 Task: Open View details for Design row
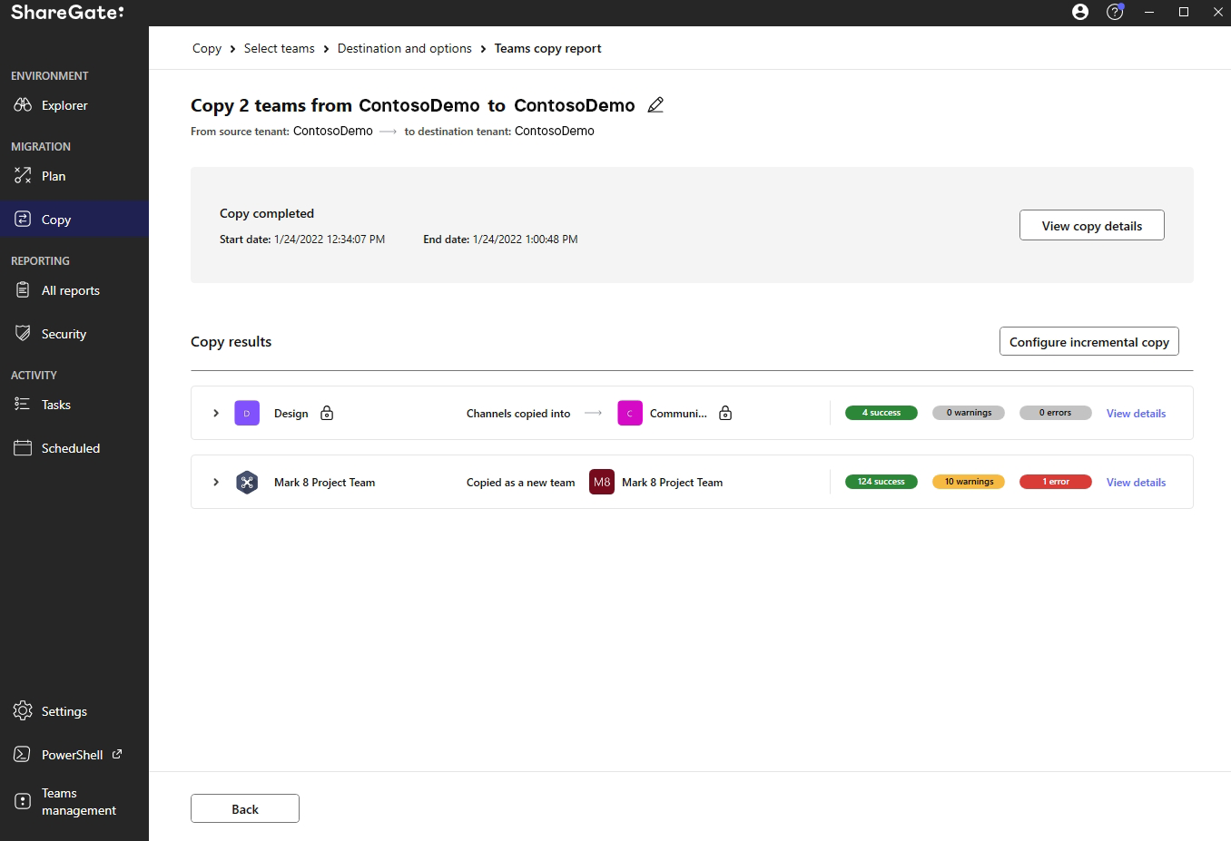[1137, 414]
